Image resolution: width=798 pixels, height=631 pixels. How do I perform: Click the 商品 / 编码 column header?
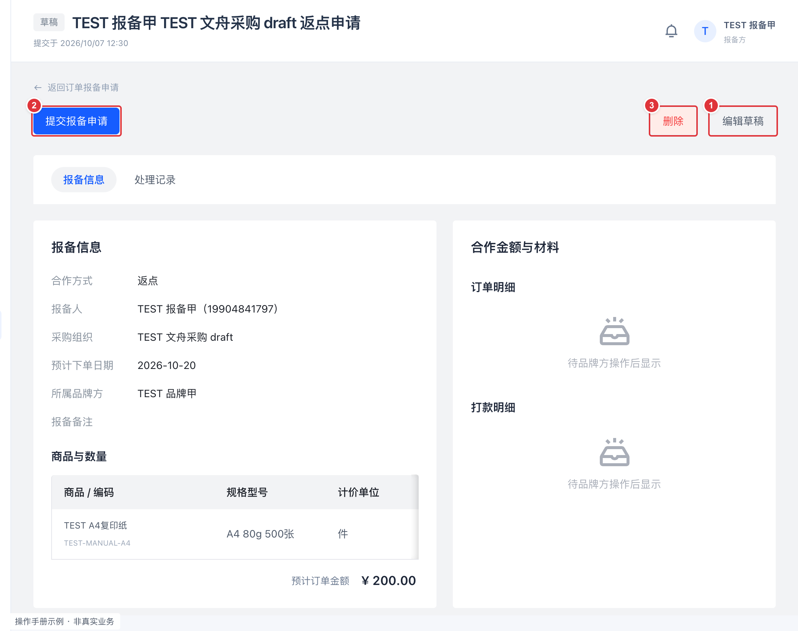point(89,492)
